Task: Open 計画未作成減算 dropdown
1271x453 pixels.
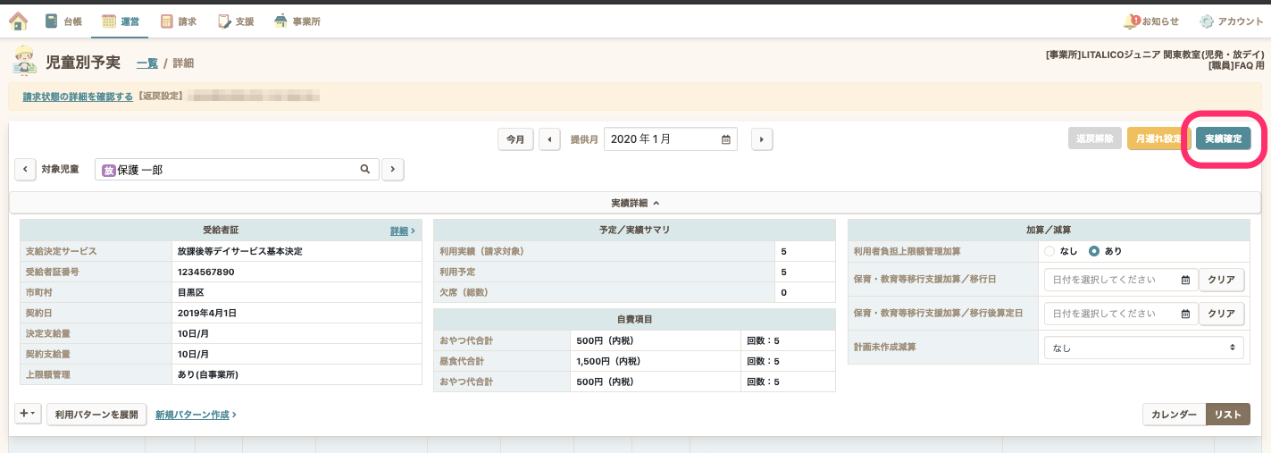Action: 1143,348
